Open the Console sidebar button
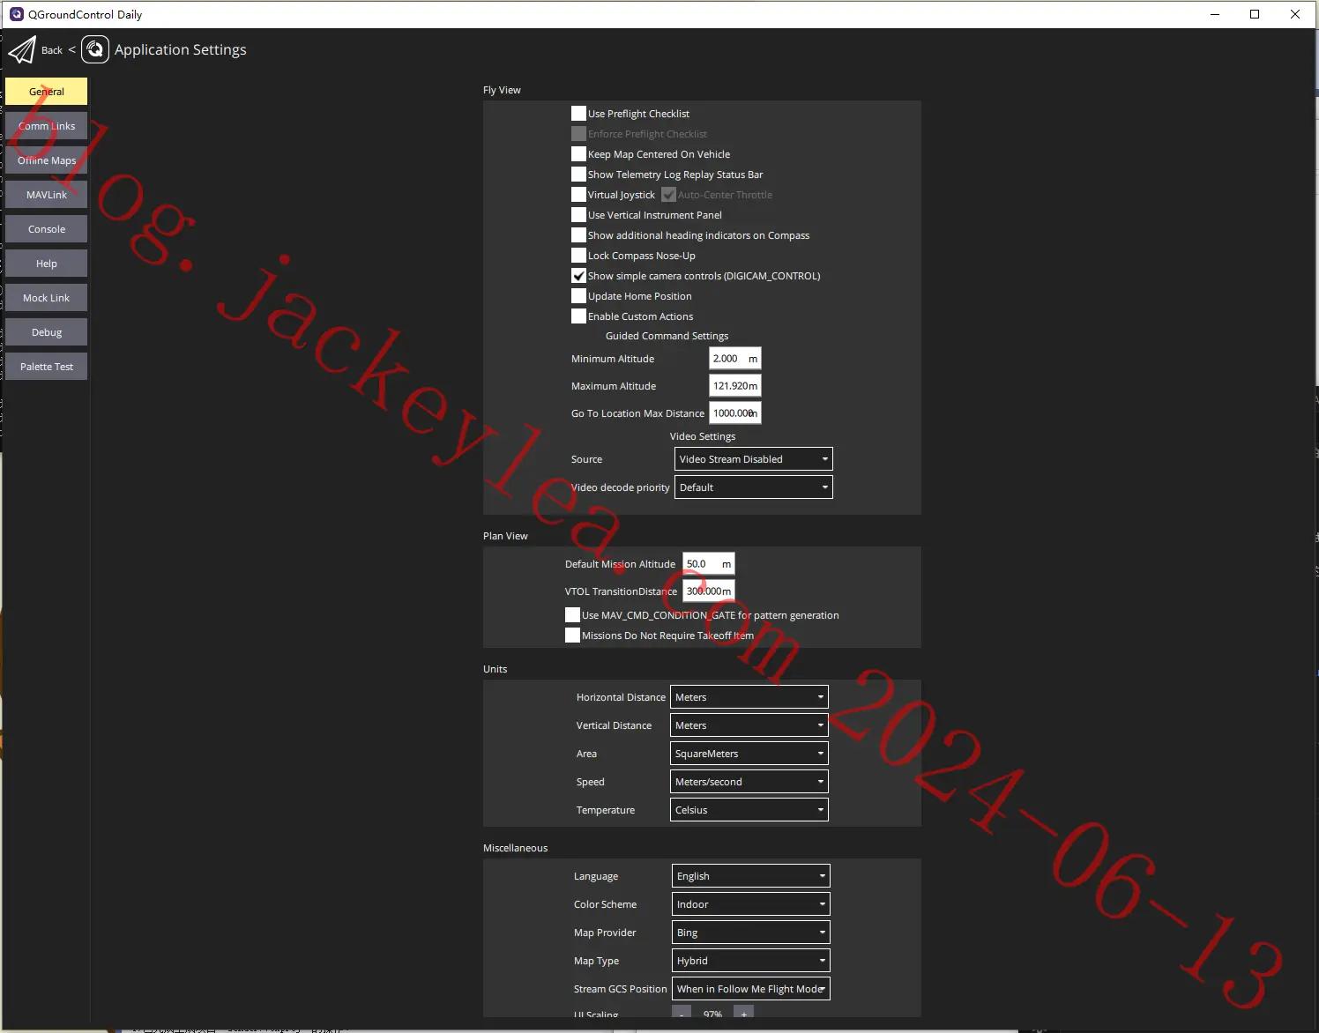Screen dimensions: 1319x1033 [x=47, y=229]
